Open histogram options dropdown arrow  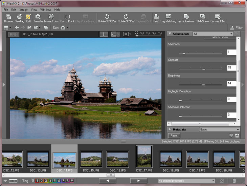pyautogui.click(x=118, y=34)
